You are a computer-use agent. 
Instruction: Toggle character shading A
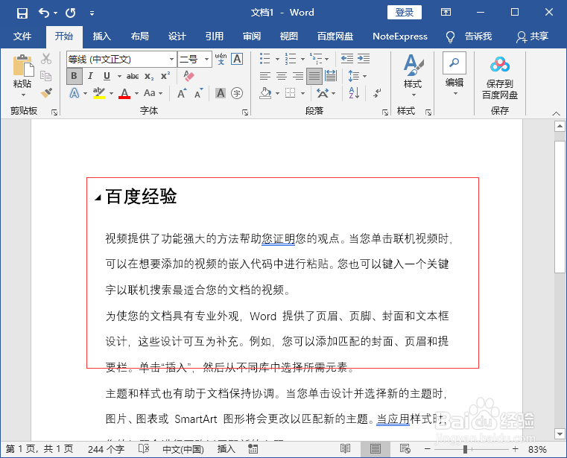pos(221,93)
